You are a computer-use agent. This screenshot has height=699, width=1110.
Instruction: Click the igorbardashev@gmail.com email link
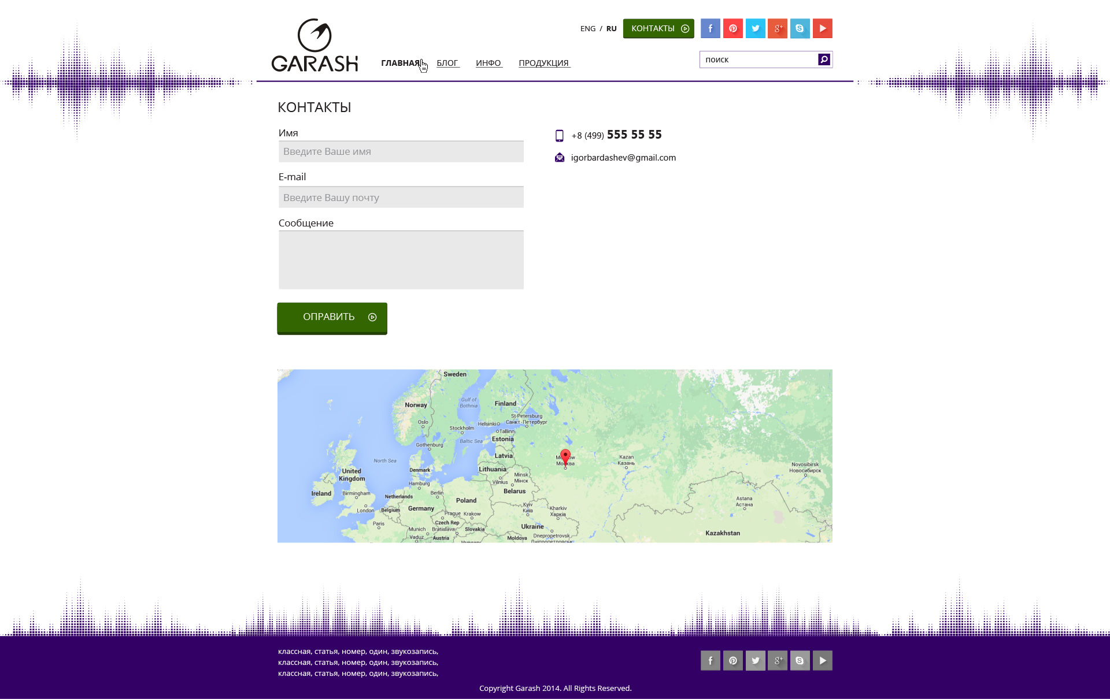pyautogui.click(x=623, y=158)
